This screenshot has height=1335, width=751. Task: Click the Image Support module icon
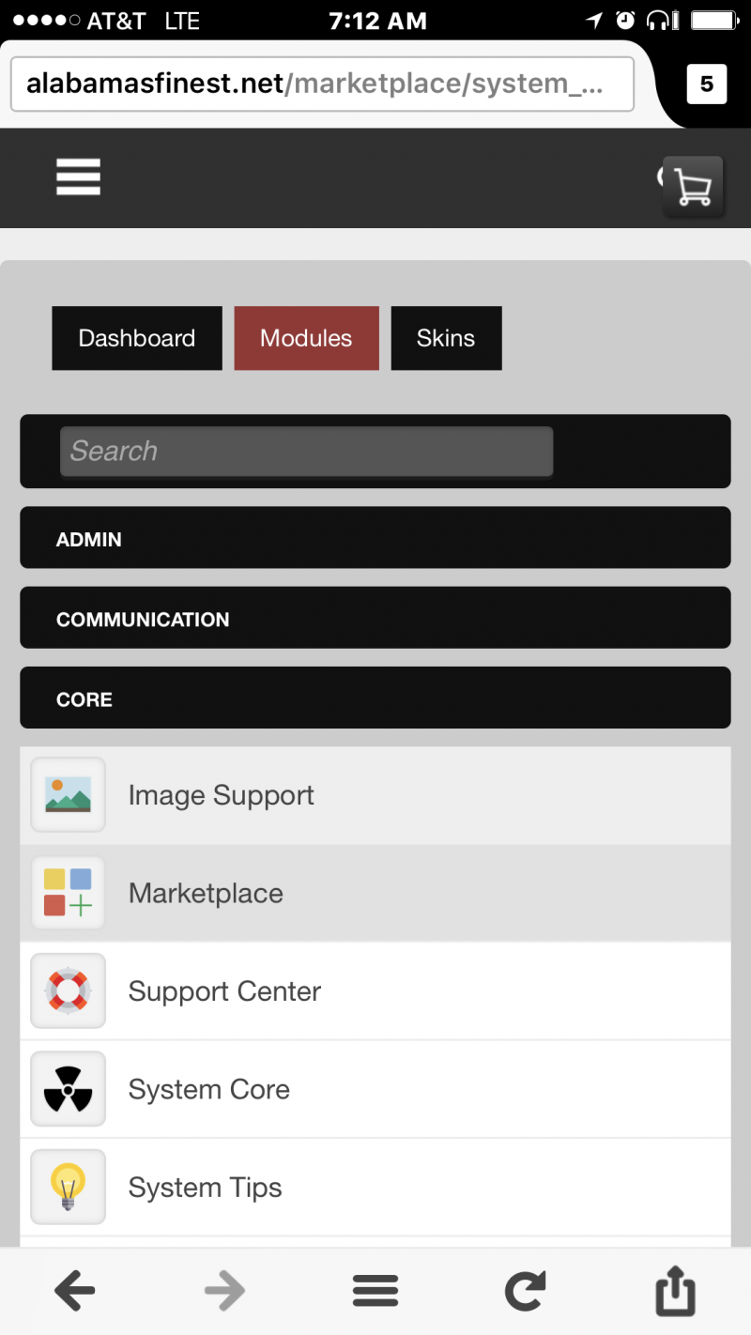[68, 794]
